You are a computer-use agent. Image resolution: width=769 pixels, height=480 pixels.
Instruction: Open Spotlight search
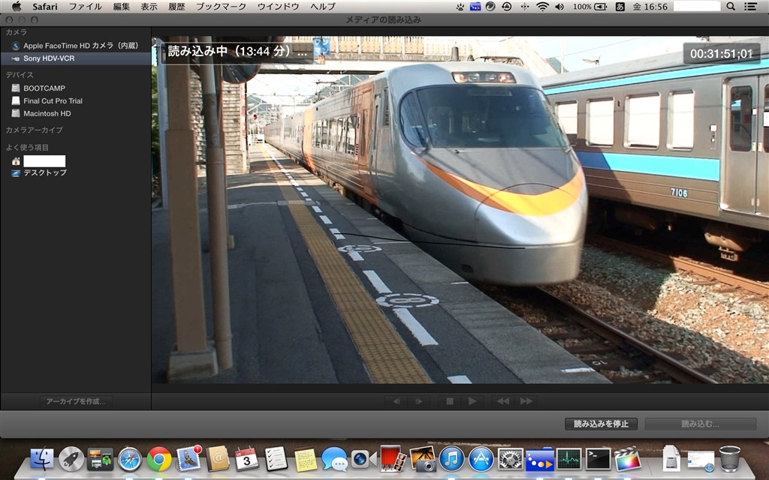coord(731,6)
